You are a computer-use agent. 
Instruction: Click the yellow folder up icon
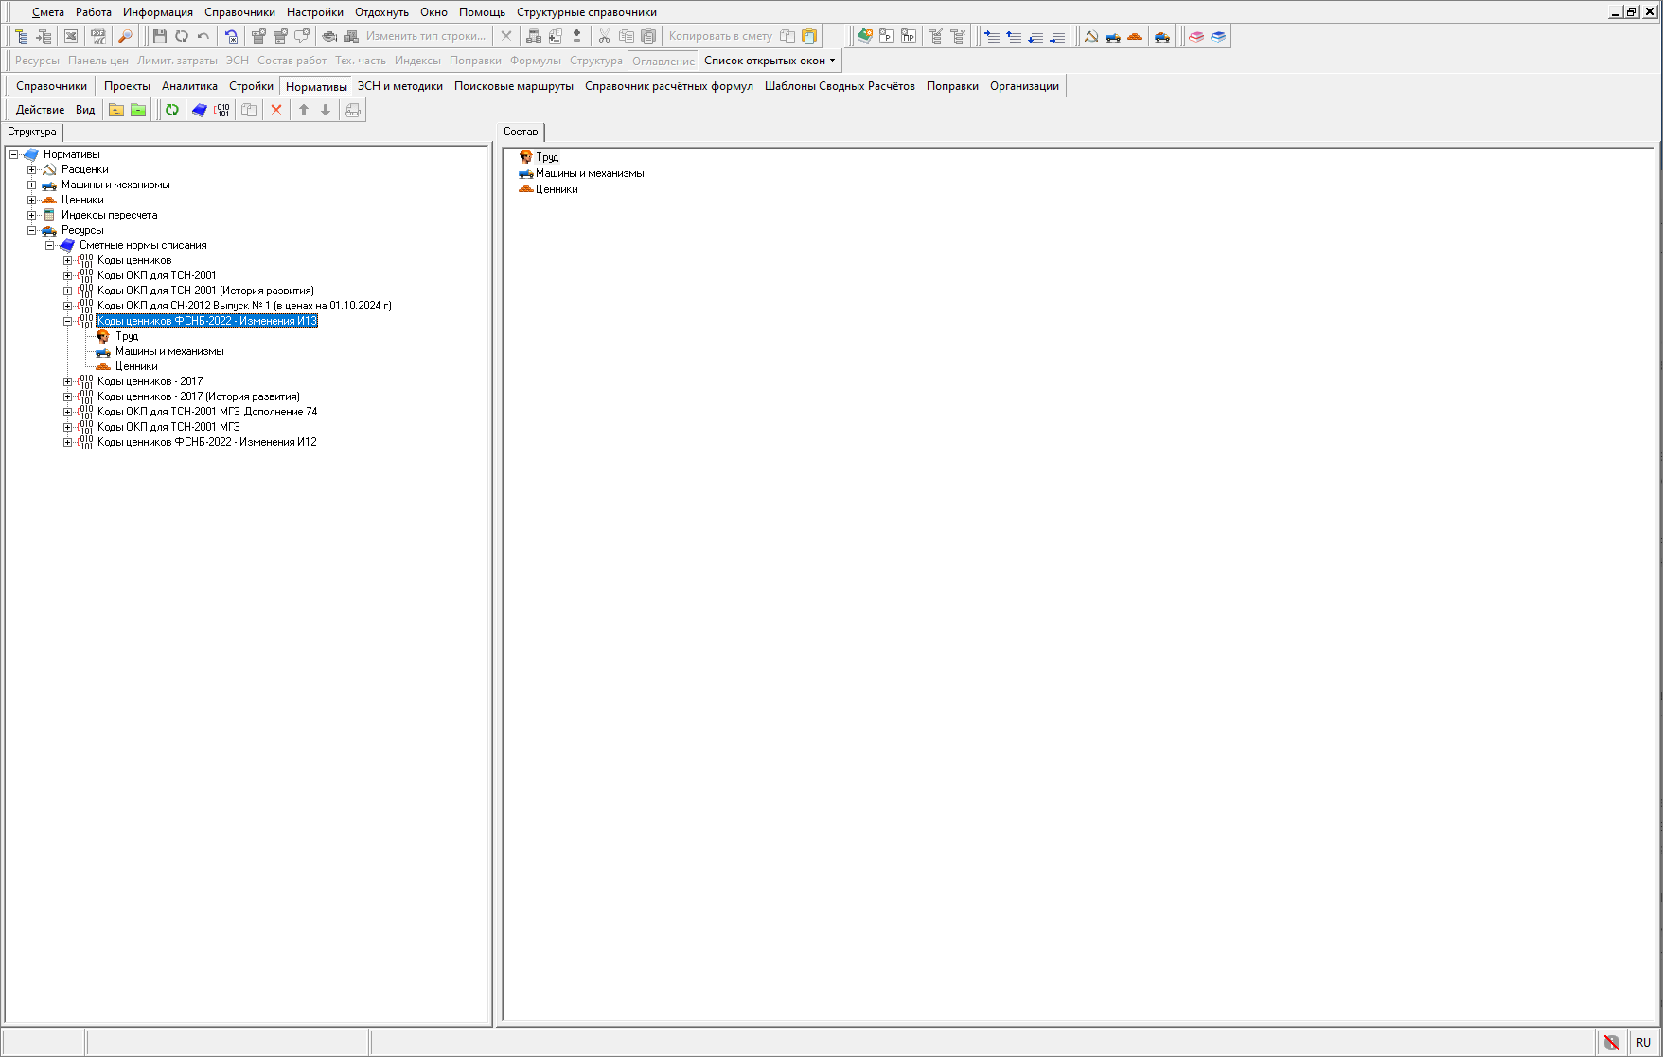[x=116, y=111]
